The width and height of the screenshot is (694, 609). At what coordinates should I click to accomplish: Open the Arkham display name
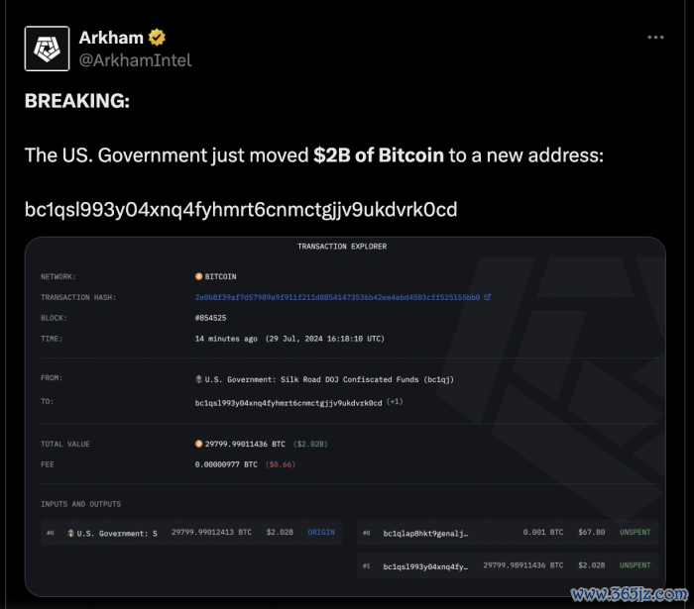(111, 38)
